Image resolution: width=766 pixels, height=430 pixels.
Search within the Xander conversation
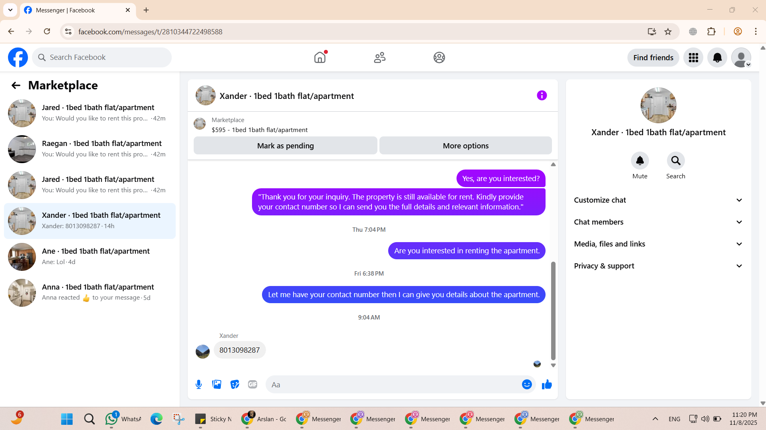[x=676, y=161]
